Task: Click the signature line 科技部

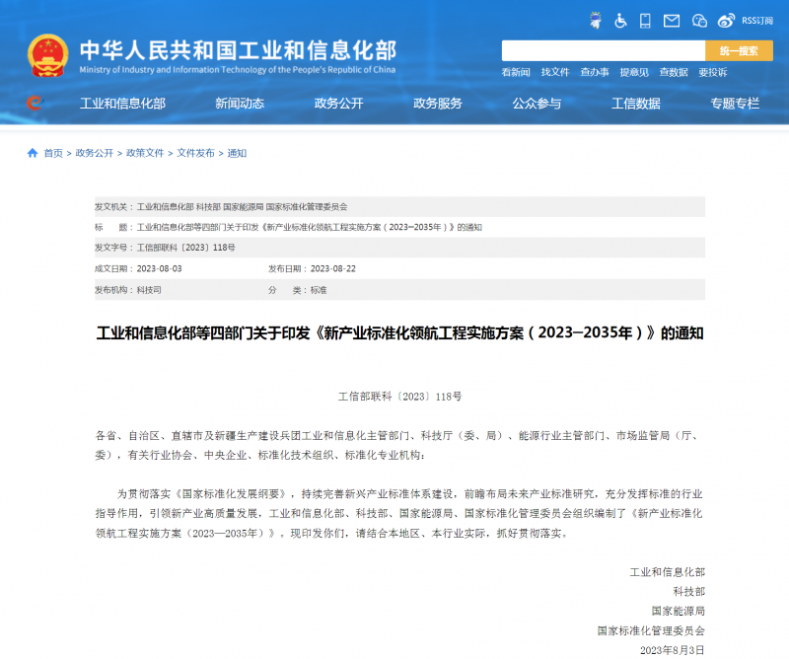Action: coord(689,592)
